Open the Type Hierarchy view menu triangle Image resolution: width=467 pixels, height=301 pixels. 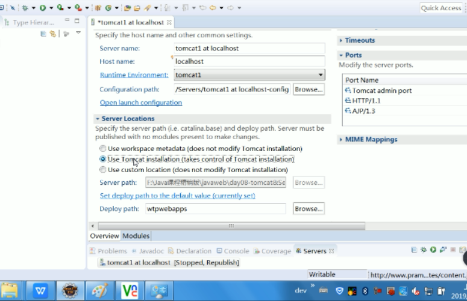pyautogui.click(x=78, y=33)
